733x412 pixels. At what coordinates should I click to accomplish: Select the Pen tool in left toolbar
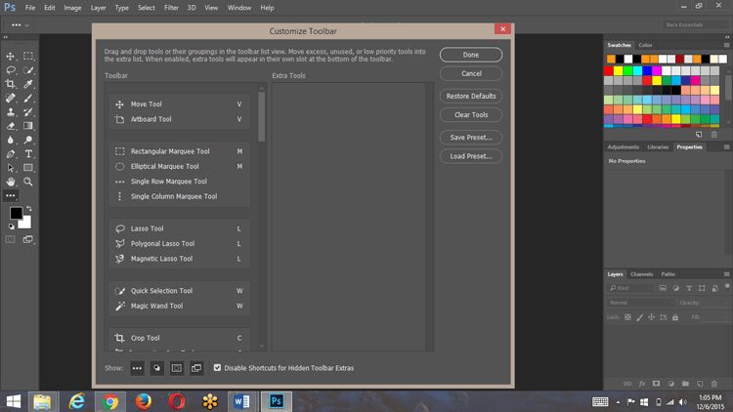[x=11, y=154]
